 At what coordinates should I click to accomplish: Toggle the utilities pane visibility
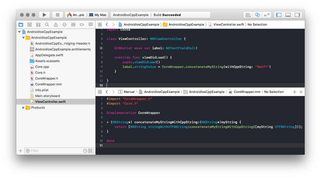[297, 15]
